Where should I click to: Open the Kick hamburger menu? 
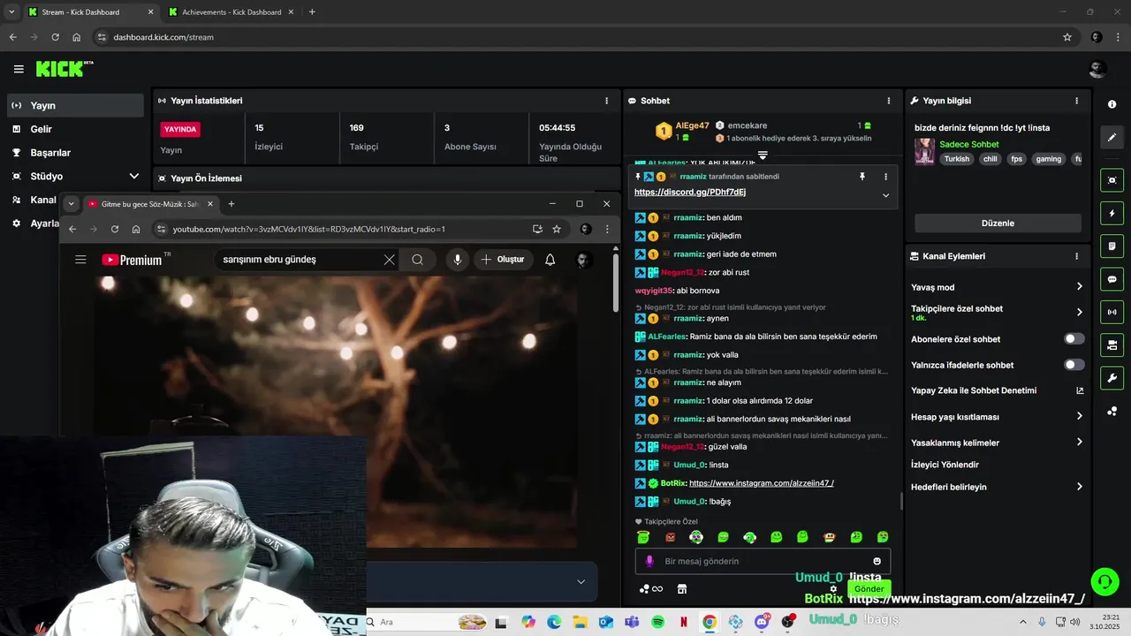(x=19, y=69)
